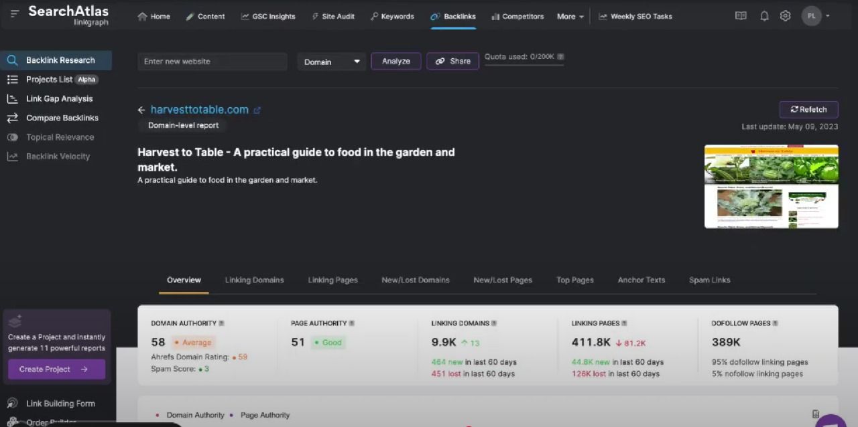Click the Enter new website field
858x427 pixels.
pos(212,62)
